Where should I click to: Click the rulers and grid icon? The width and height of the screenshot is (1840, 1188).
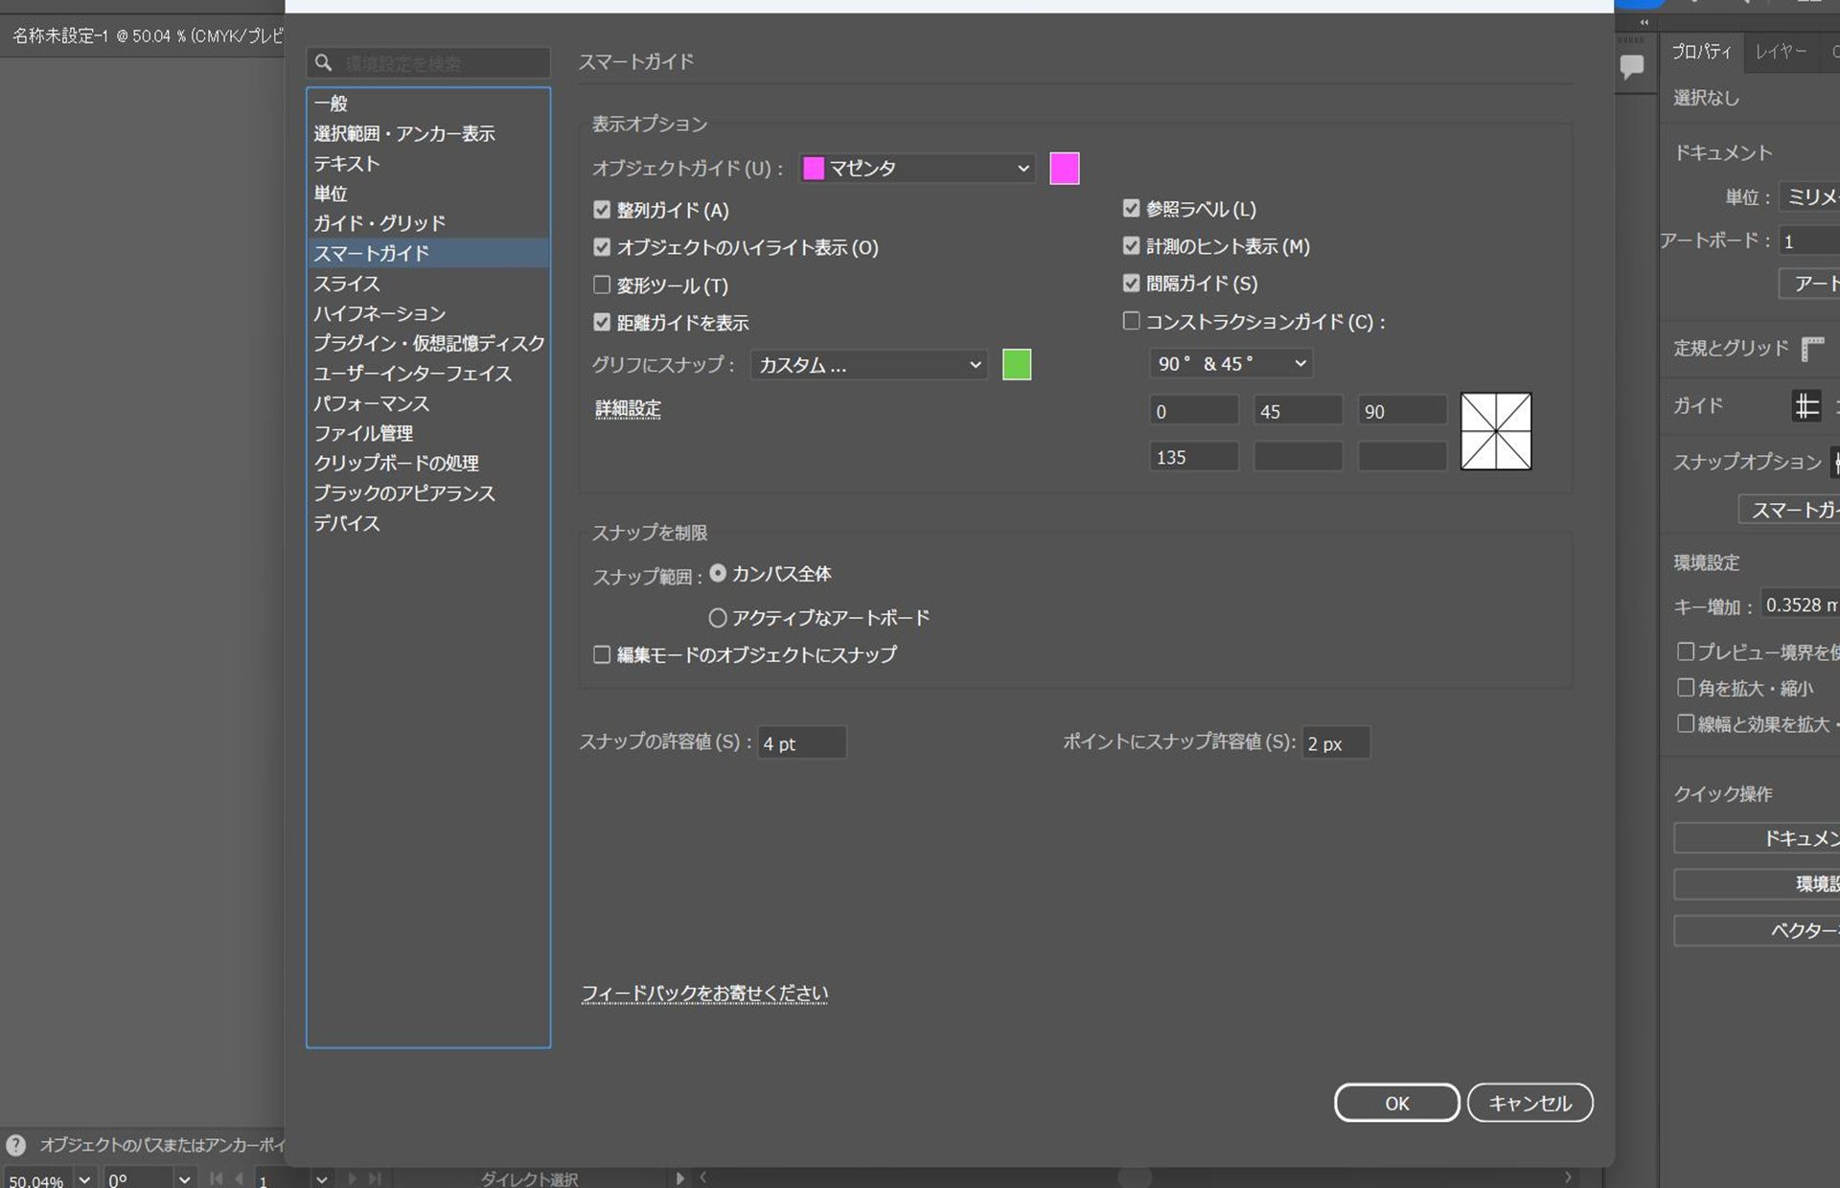coord(1811,349)
